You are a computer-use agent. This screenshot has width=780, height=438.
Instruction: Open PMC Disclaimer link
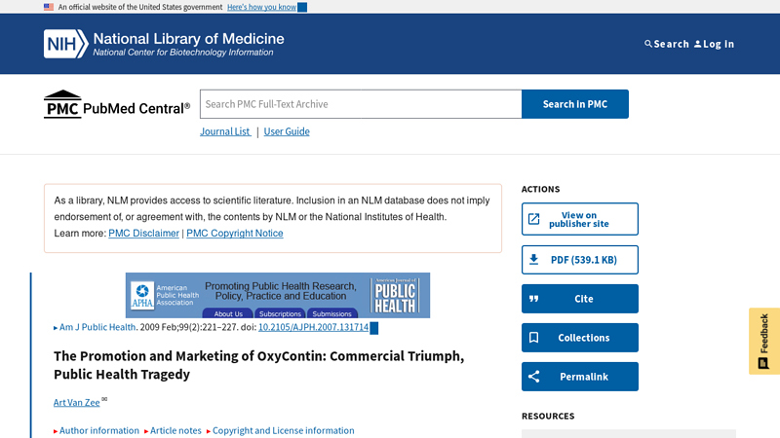click(143, 234)
